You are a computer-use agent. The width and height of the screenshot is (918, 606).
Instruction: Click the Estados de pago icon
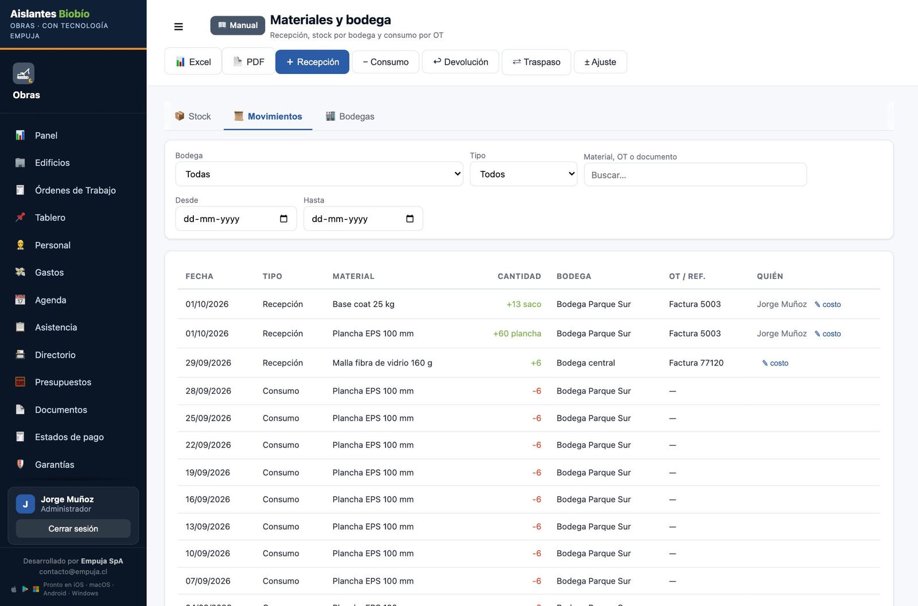20,437
